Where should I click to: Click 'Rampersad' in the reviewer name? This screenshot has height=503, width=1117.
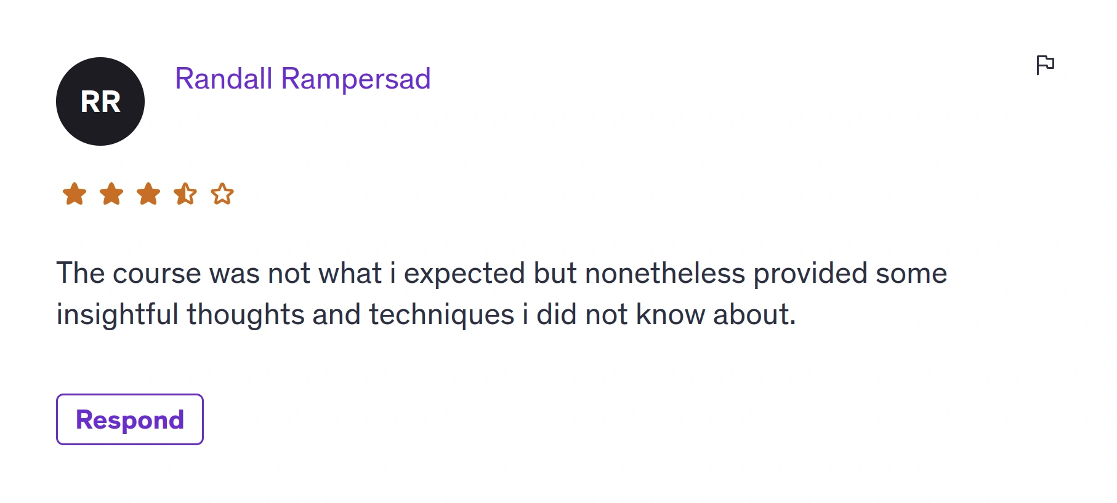tap(356, 79)
